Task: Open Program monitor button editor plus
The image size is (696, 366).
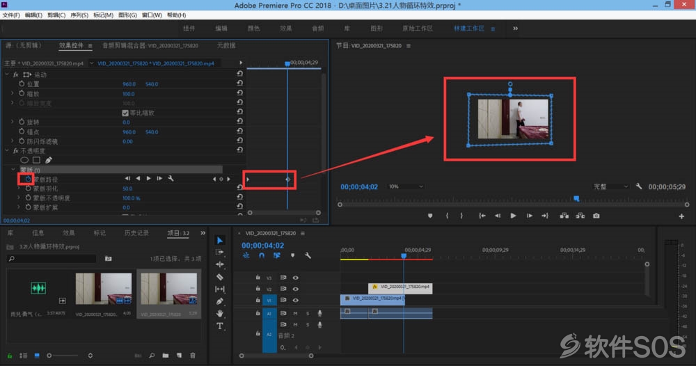Action: pyautogui.click(x=681, y=216)
